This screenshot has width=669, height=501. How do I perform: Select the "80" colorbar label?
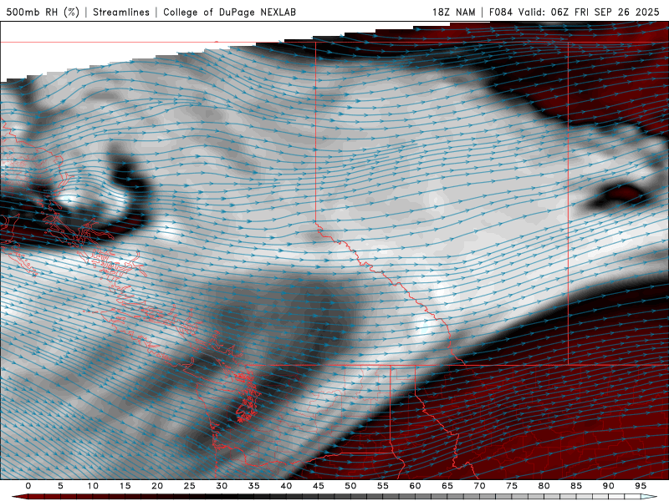pyautogui.click(x=544, y=486)
